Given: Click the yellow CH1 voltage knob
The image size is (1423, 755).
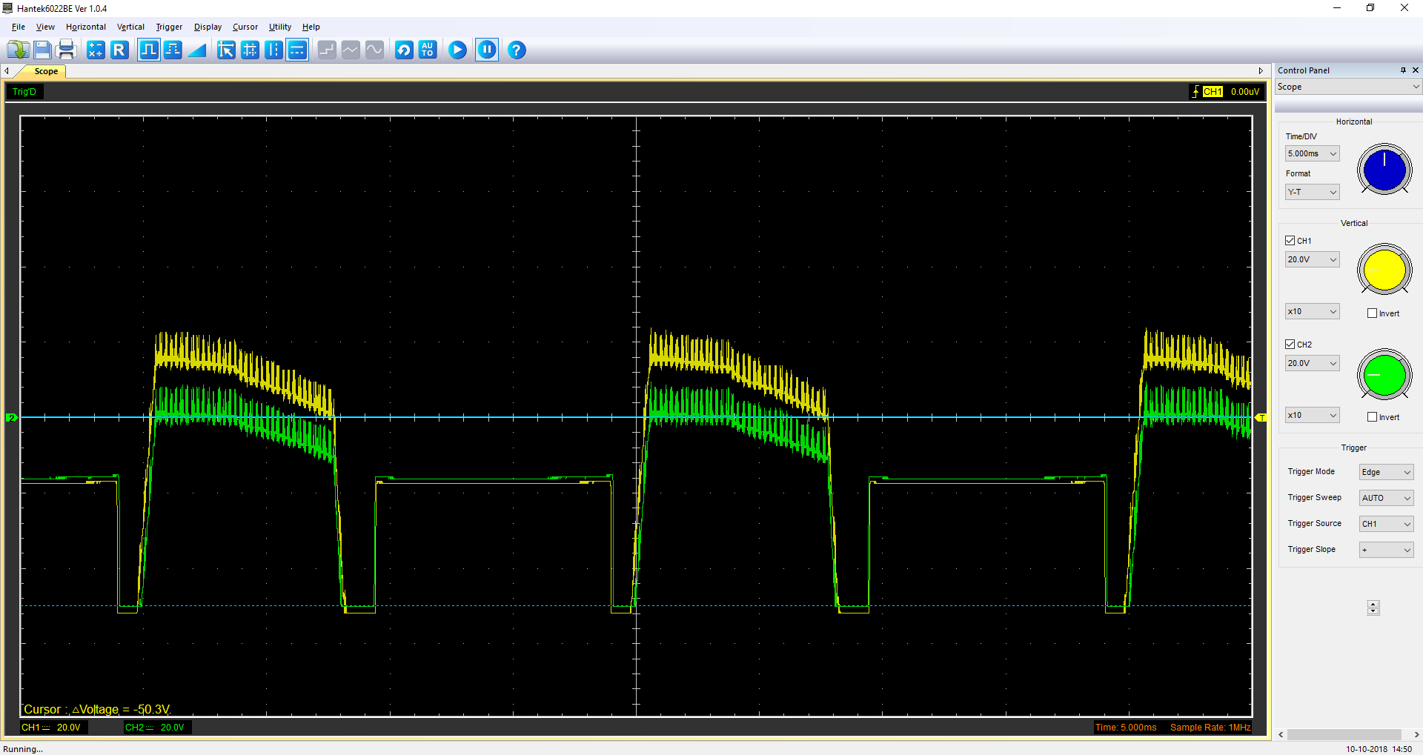Looking at the screenshot, I should point(1384,270).
